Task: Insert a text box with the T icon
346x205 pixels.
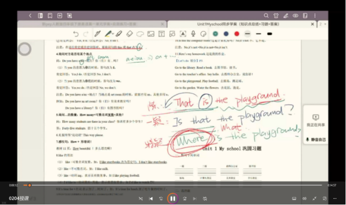Action: click(162, 34)
